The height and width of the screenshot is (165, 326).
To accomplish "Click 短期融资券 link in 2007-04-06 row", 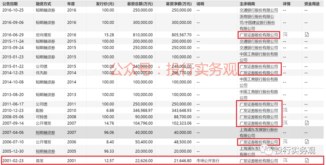I will (x=45, y=133).
